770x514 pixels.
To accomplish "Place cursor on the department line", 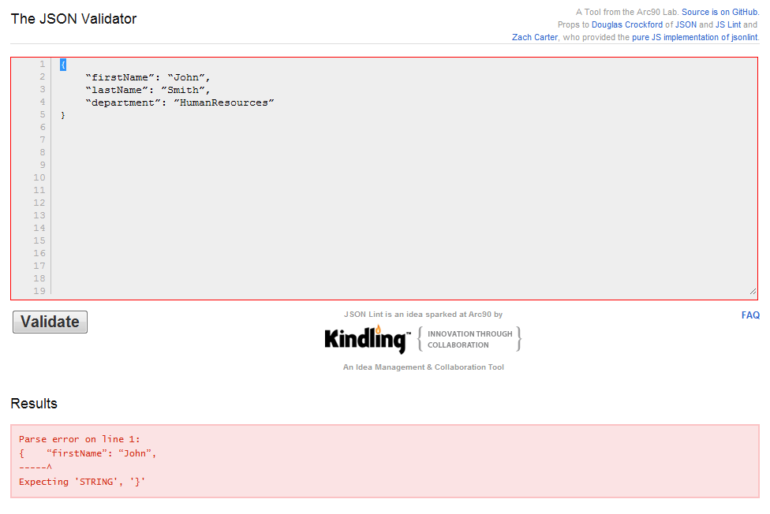I will [180, 102].
